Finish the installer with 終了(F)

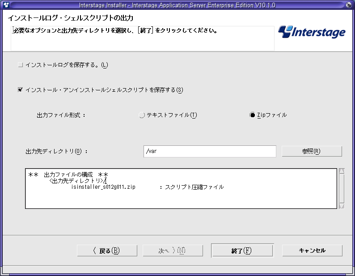pos(242,251)
